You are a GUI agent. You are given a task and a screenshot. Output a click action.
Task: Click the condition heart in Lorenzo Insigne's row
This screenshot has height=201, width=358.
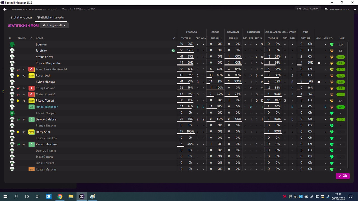[x=332, y=151]
